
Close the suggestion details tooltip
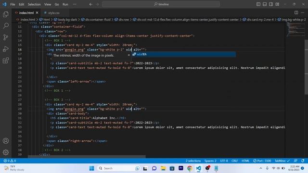click(129, 55)
